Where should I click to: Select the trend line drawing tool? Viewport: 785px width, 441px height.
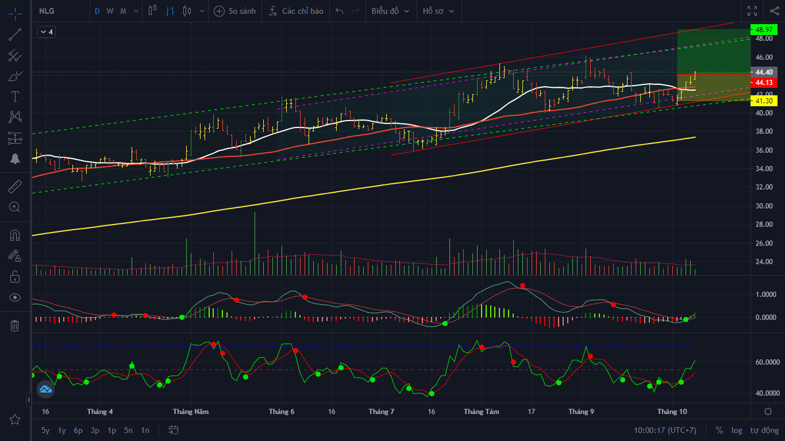tap(15, 34)
